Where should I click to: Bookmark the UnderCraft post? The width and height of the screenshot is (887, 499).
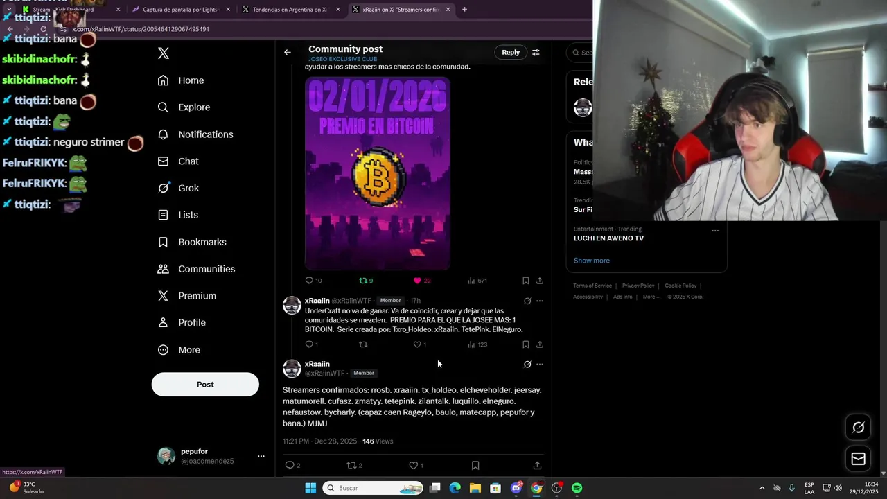(x=526, y=344)
